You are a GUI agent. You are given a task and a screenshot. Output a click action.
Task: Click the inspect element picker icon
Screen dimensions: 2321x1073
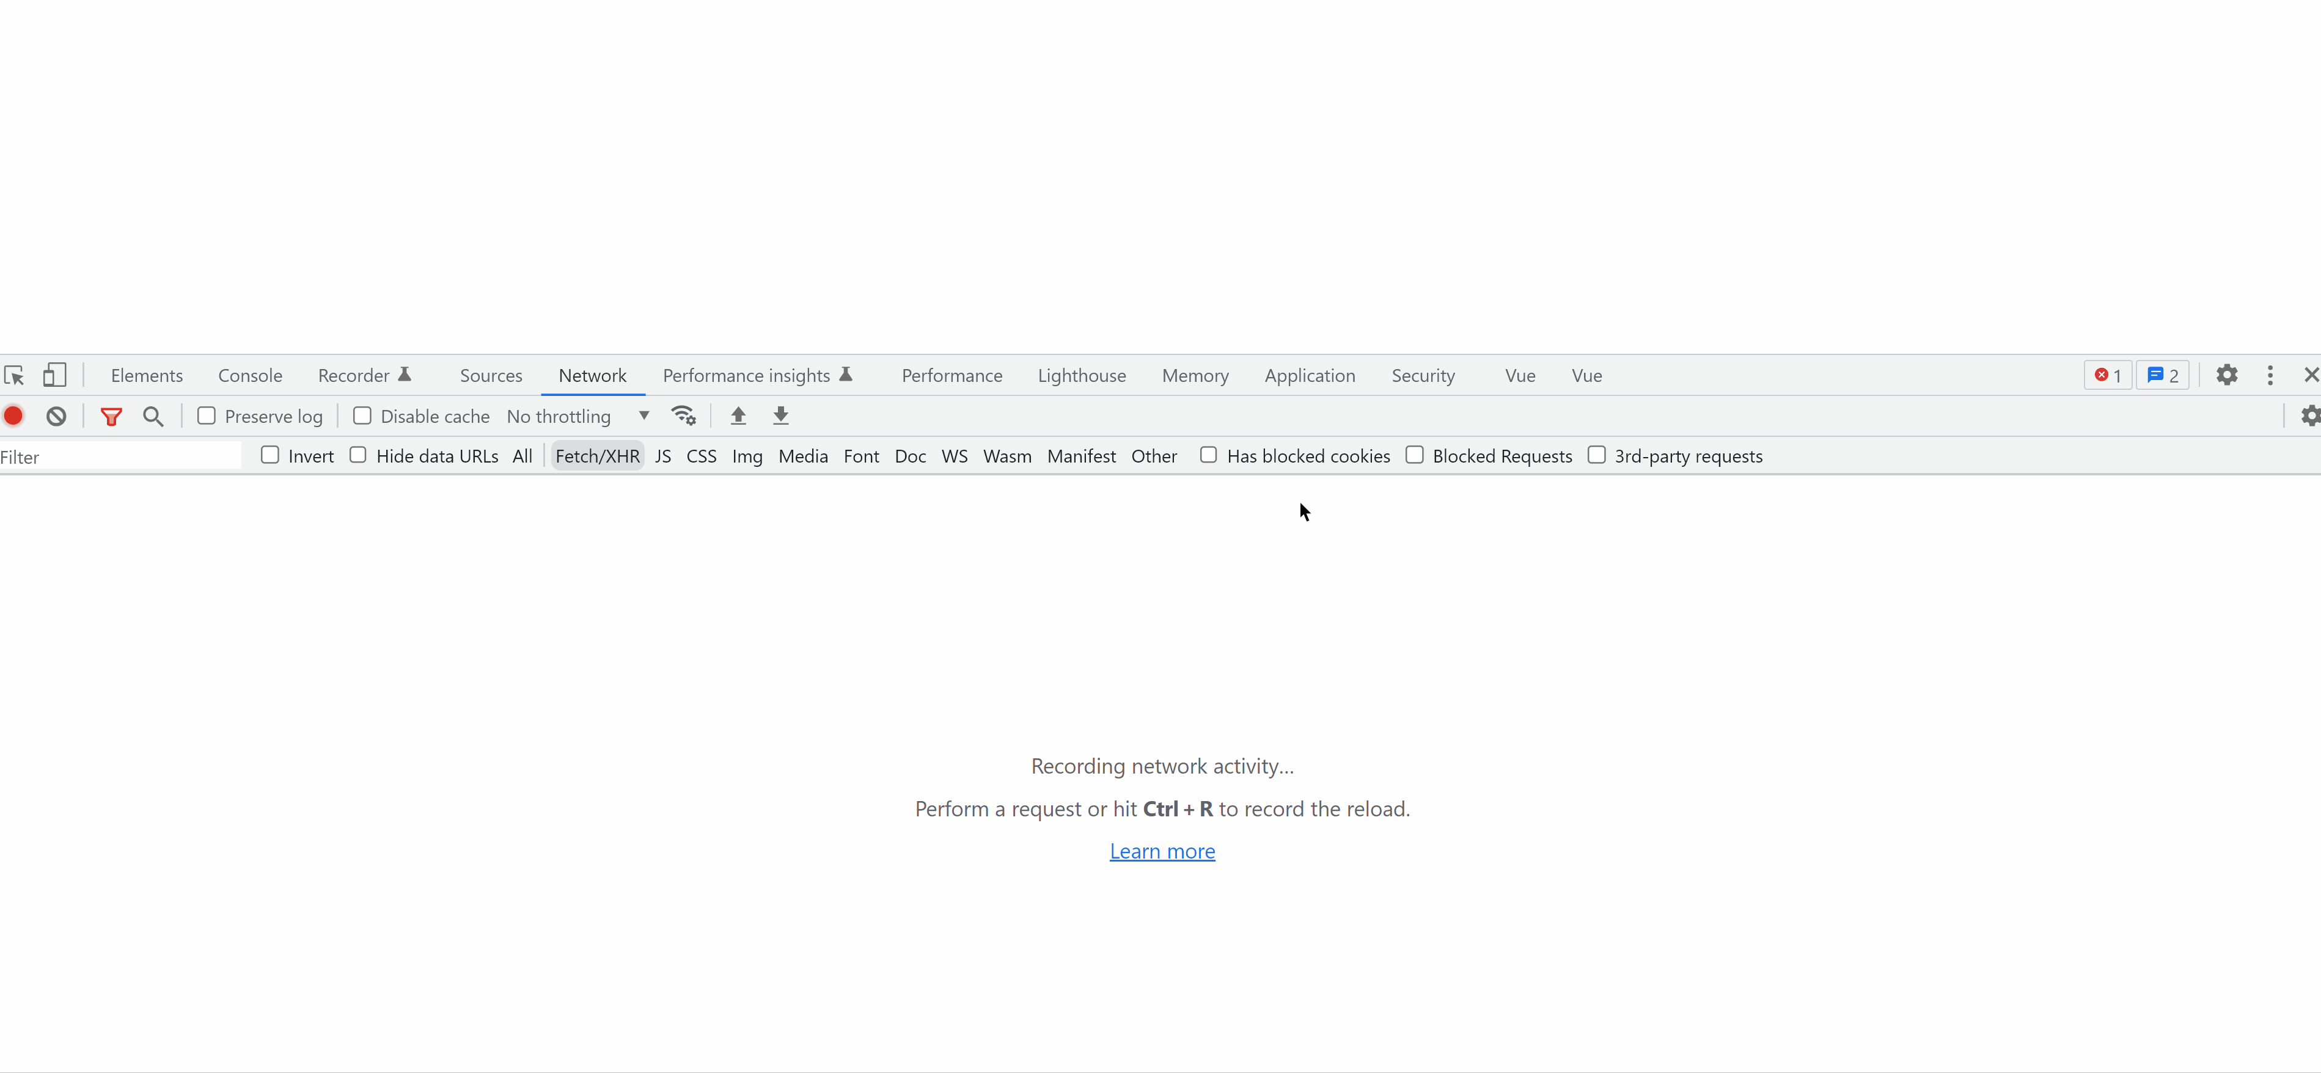point(15,375)
